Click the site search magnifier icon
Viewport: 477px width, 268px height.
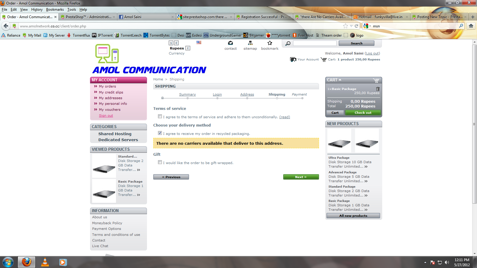288,43
